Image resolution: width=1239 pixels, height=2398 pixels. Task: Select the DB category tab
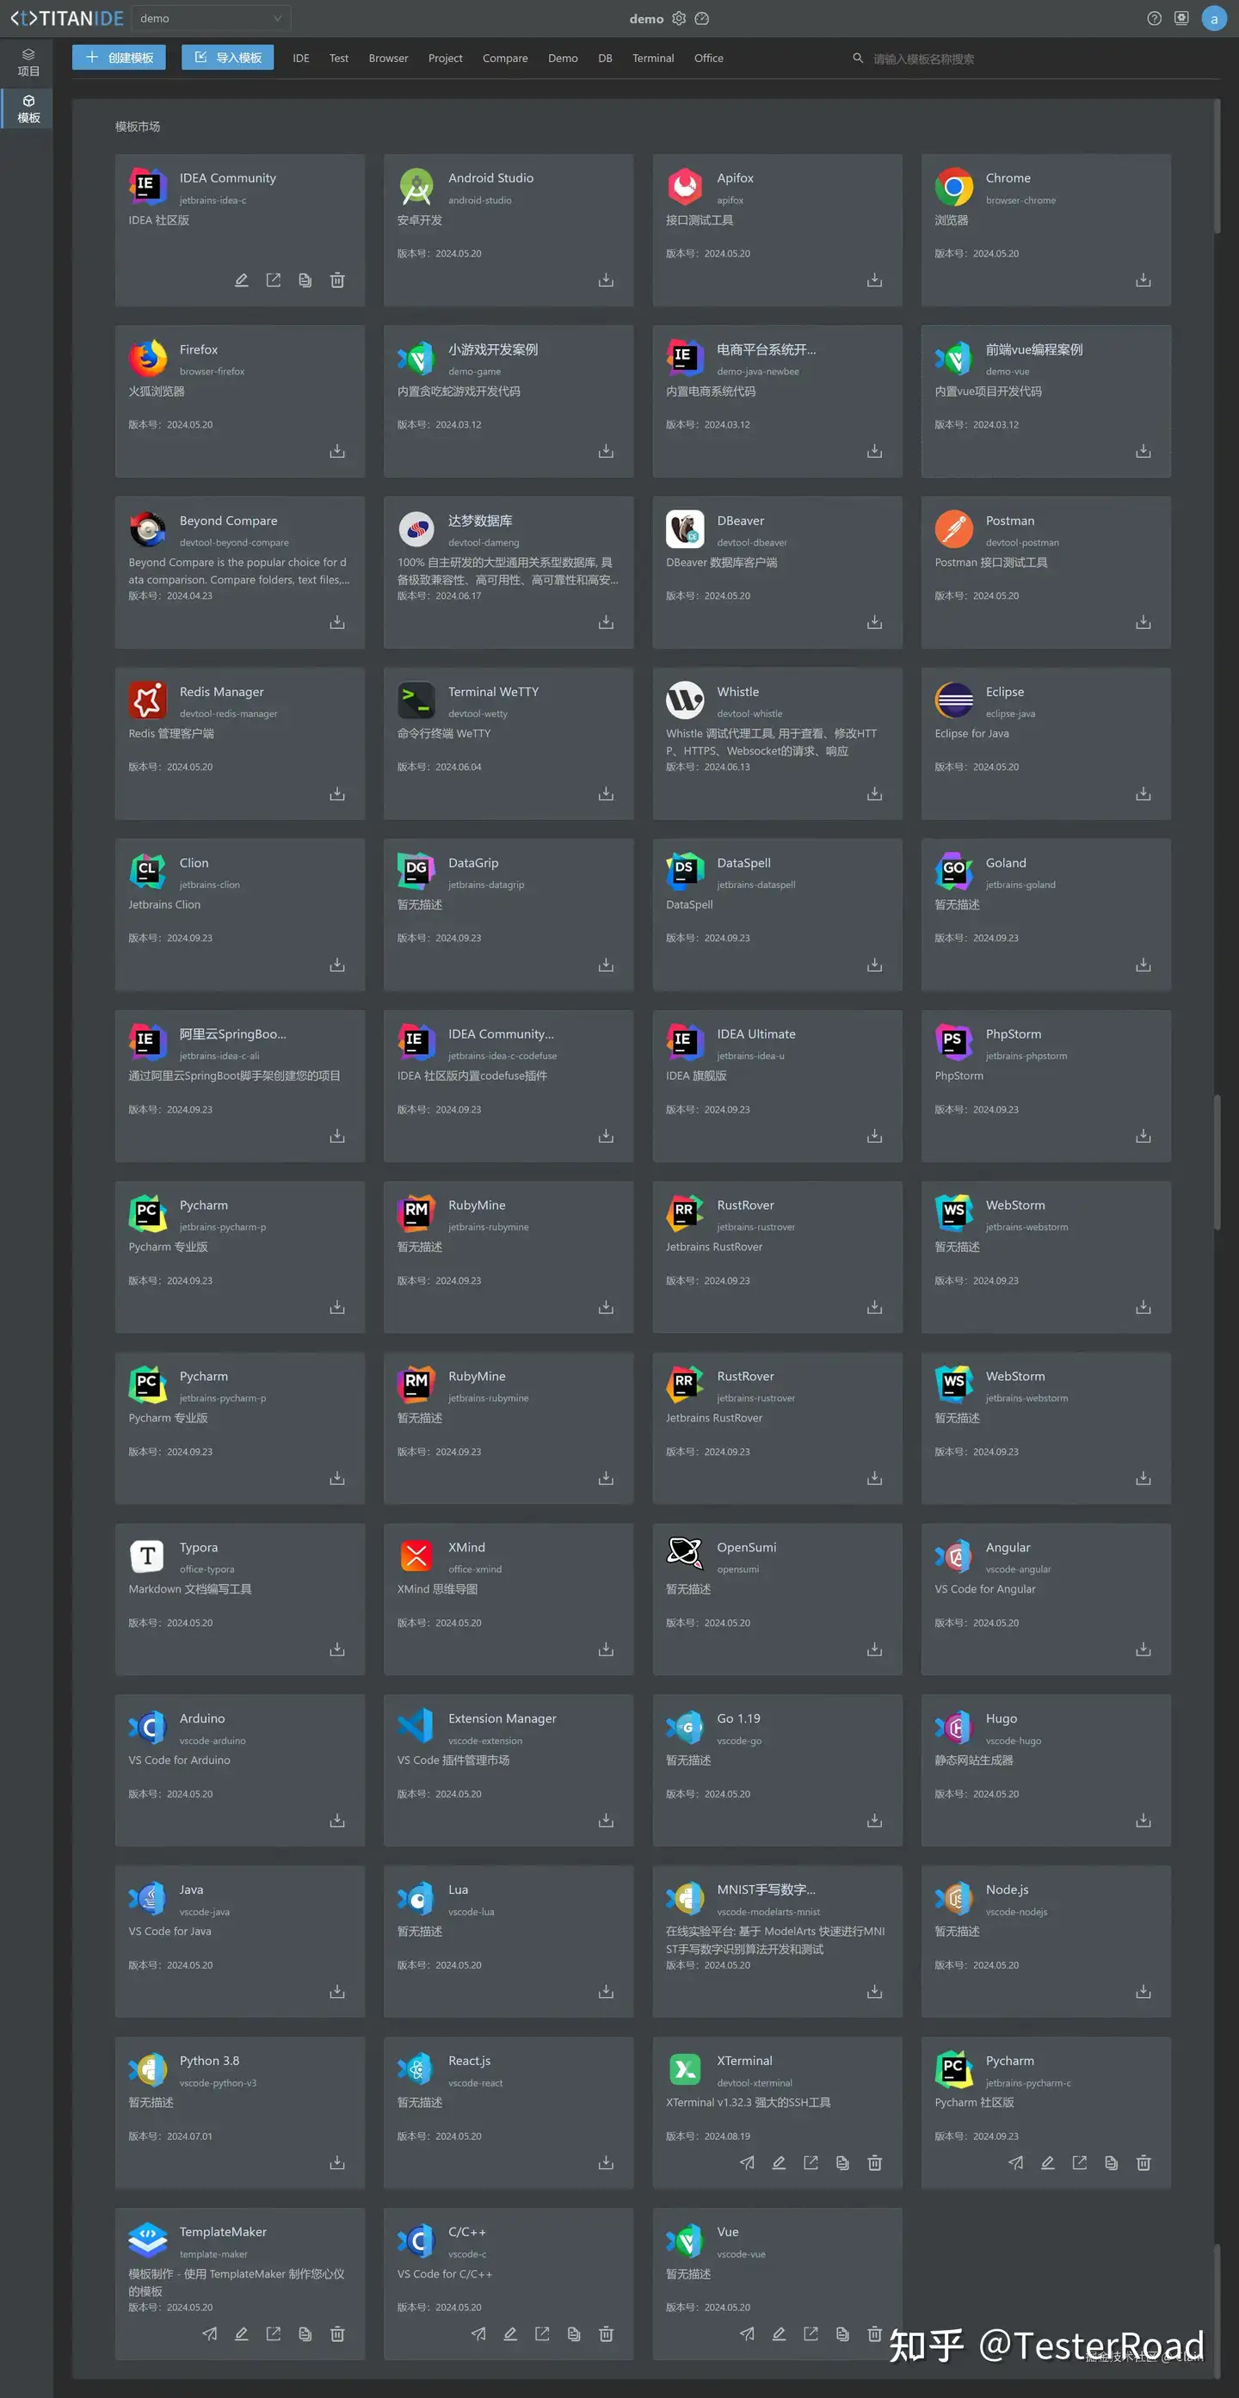605,59
